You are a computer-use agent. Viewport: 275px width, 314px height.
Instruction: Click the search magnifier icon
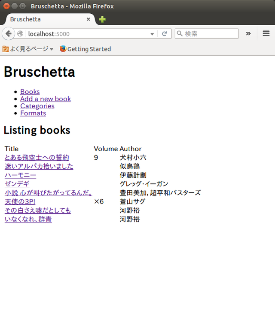(180, 33)
